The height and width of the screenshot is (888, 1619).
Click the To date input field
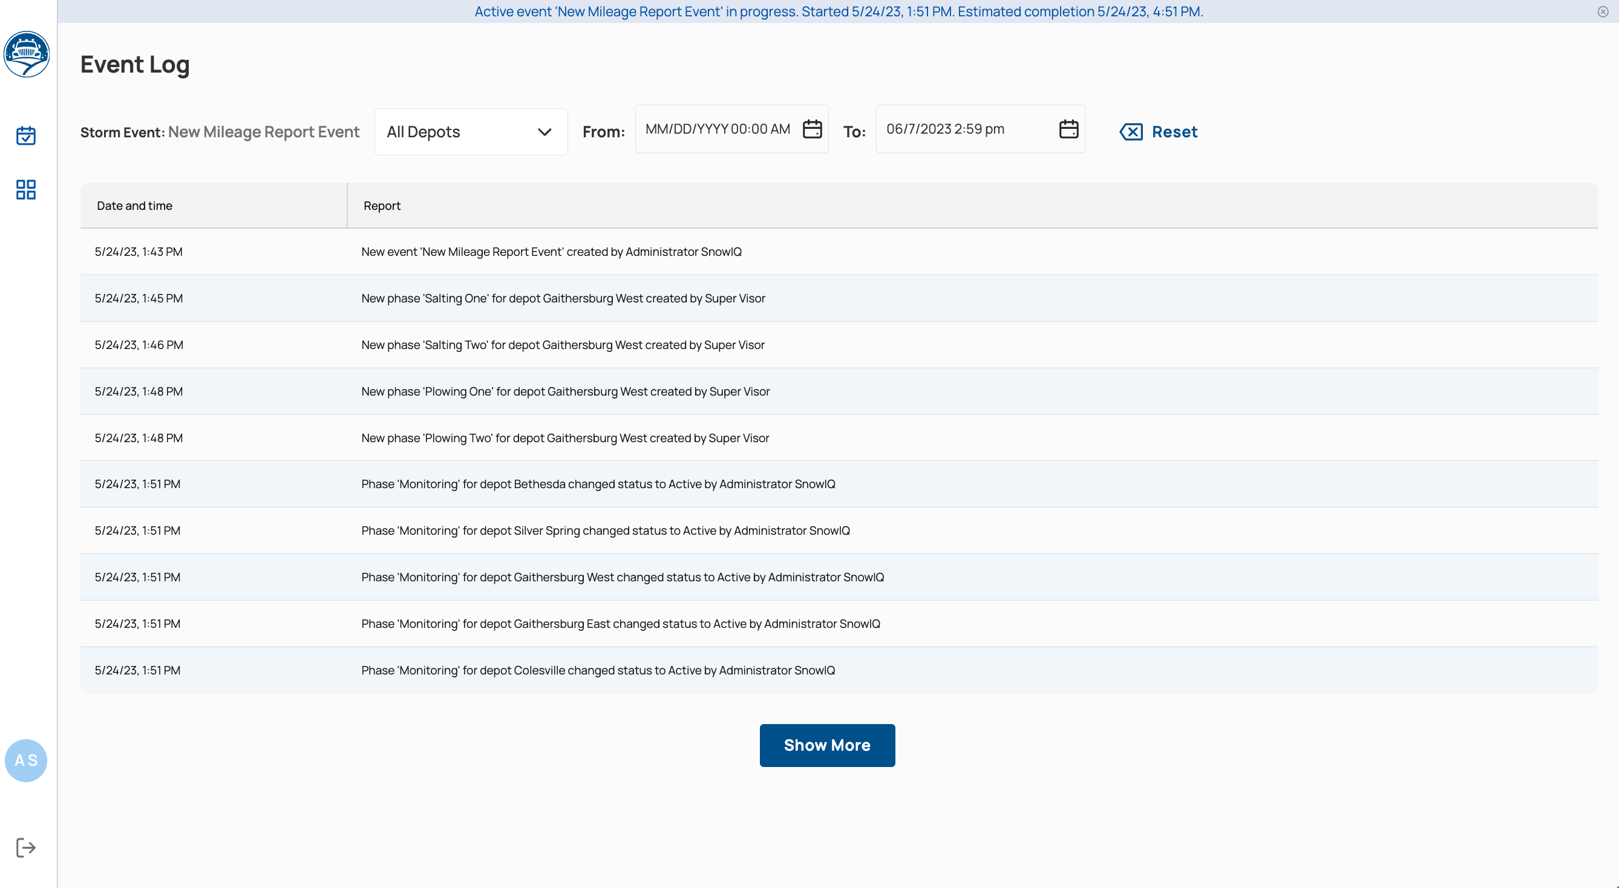(x=969, y=129)
